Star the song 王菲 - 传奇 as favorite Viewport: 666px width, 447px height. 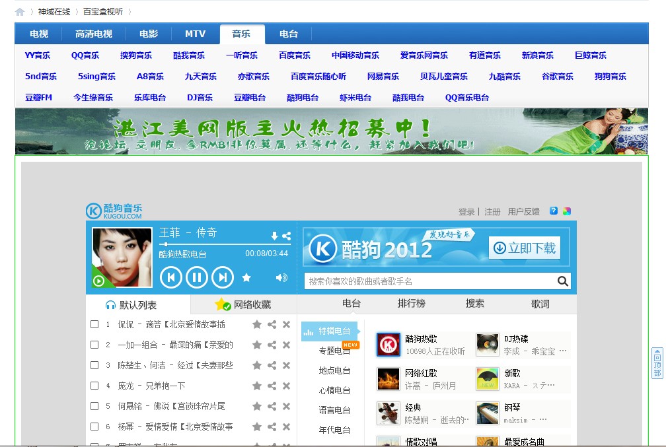(246, 278)
